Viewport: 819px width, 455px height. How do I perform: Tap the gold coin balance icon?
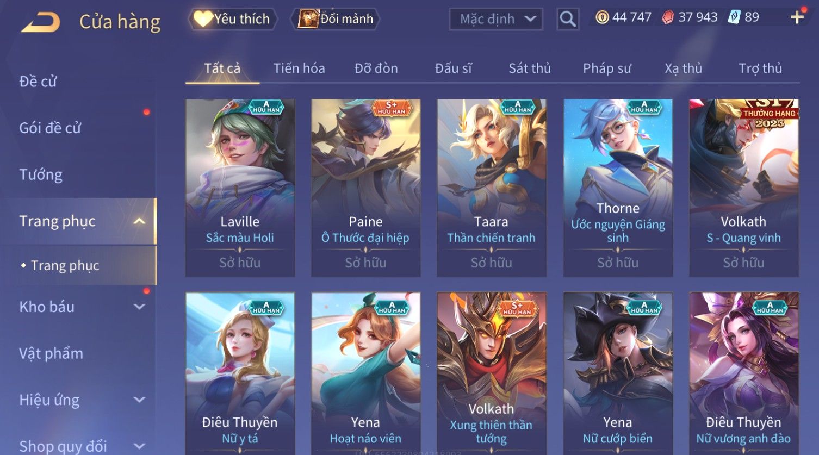[602, 17]
